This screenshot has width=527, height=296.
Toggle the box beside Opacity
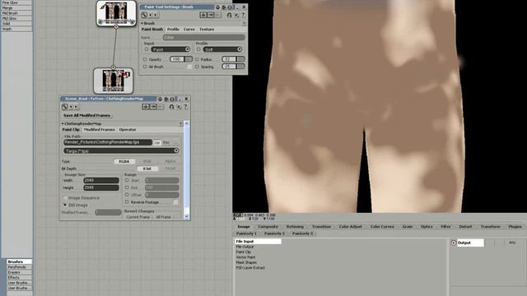145,59
